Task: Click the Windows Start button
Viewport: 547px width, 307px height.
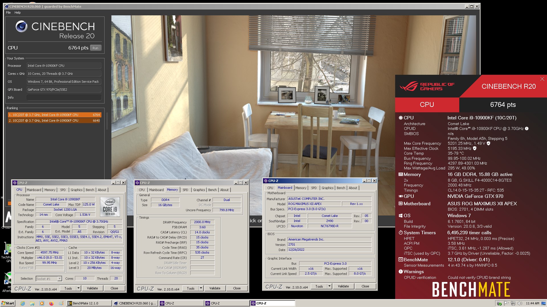Action: [x=8, y=303]
